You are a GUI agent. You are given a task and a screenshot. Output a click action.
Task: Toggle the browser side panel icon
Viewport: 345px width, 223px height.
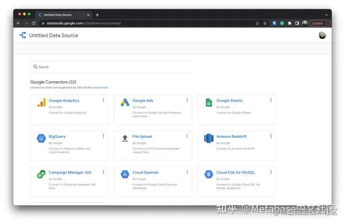tap(297, 23)
